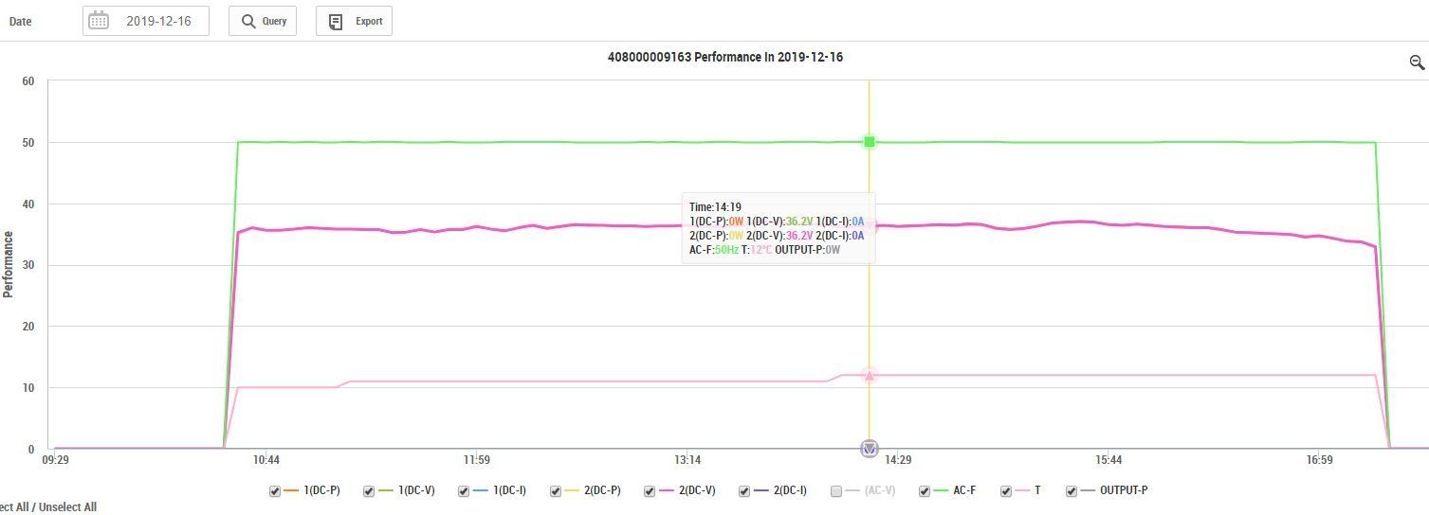The width and height of the screenshot is (1429, 515).
Task: Uncheck the 1(DC-P) series checkbox
Action: pos(275,491)
